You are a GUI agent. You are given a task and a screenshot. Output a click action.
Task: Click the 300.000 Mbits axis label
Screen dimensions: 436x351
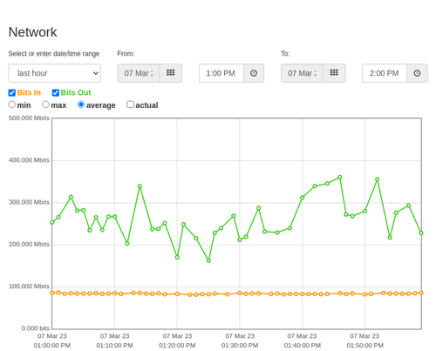click(29, 202)
